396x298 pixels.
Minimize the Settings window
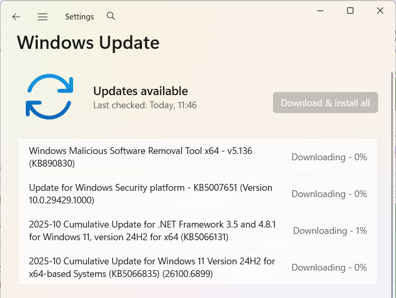pyautogui.click(x=320, y=11)
